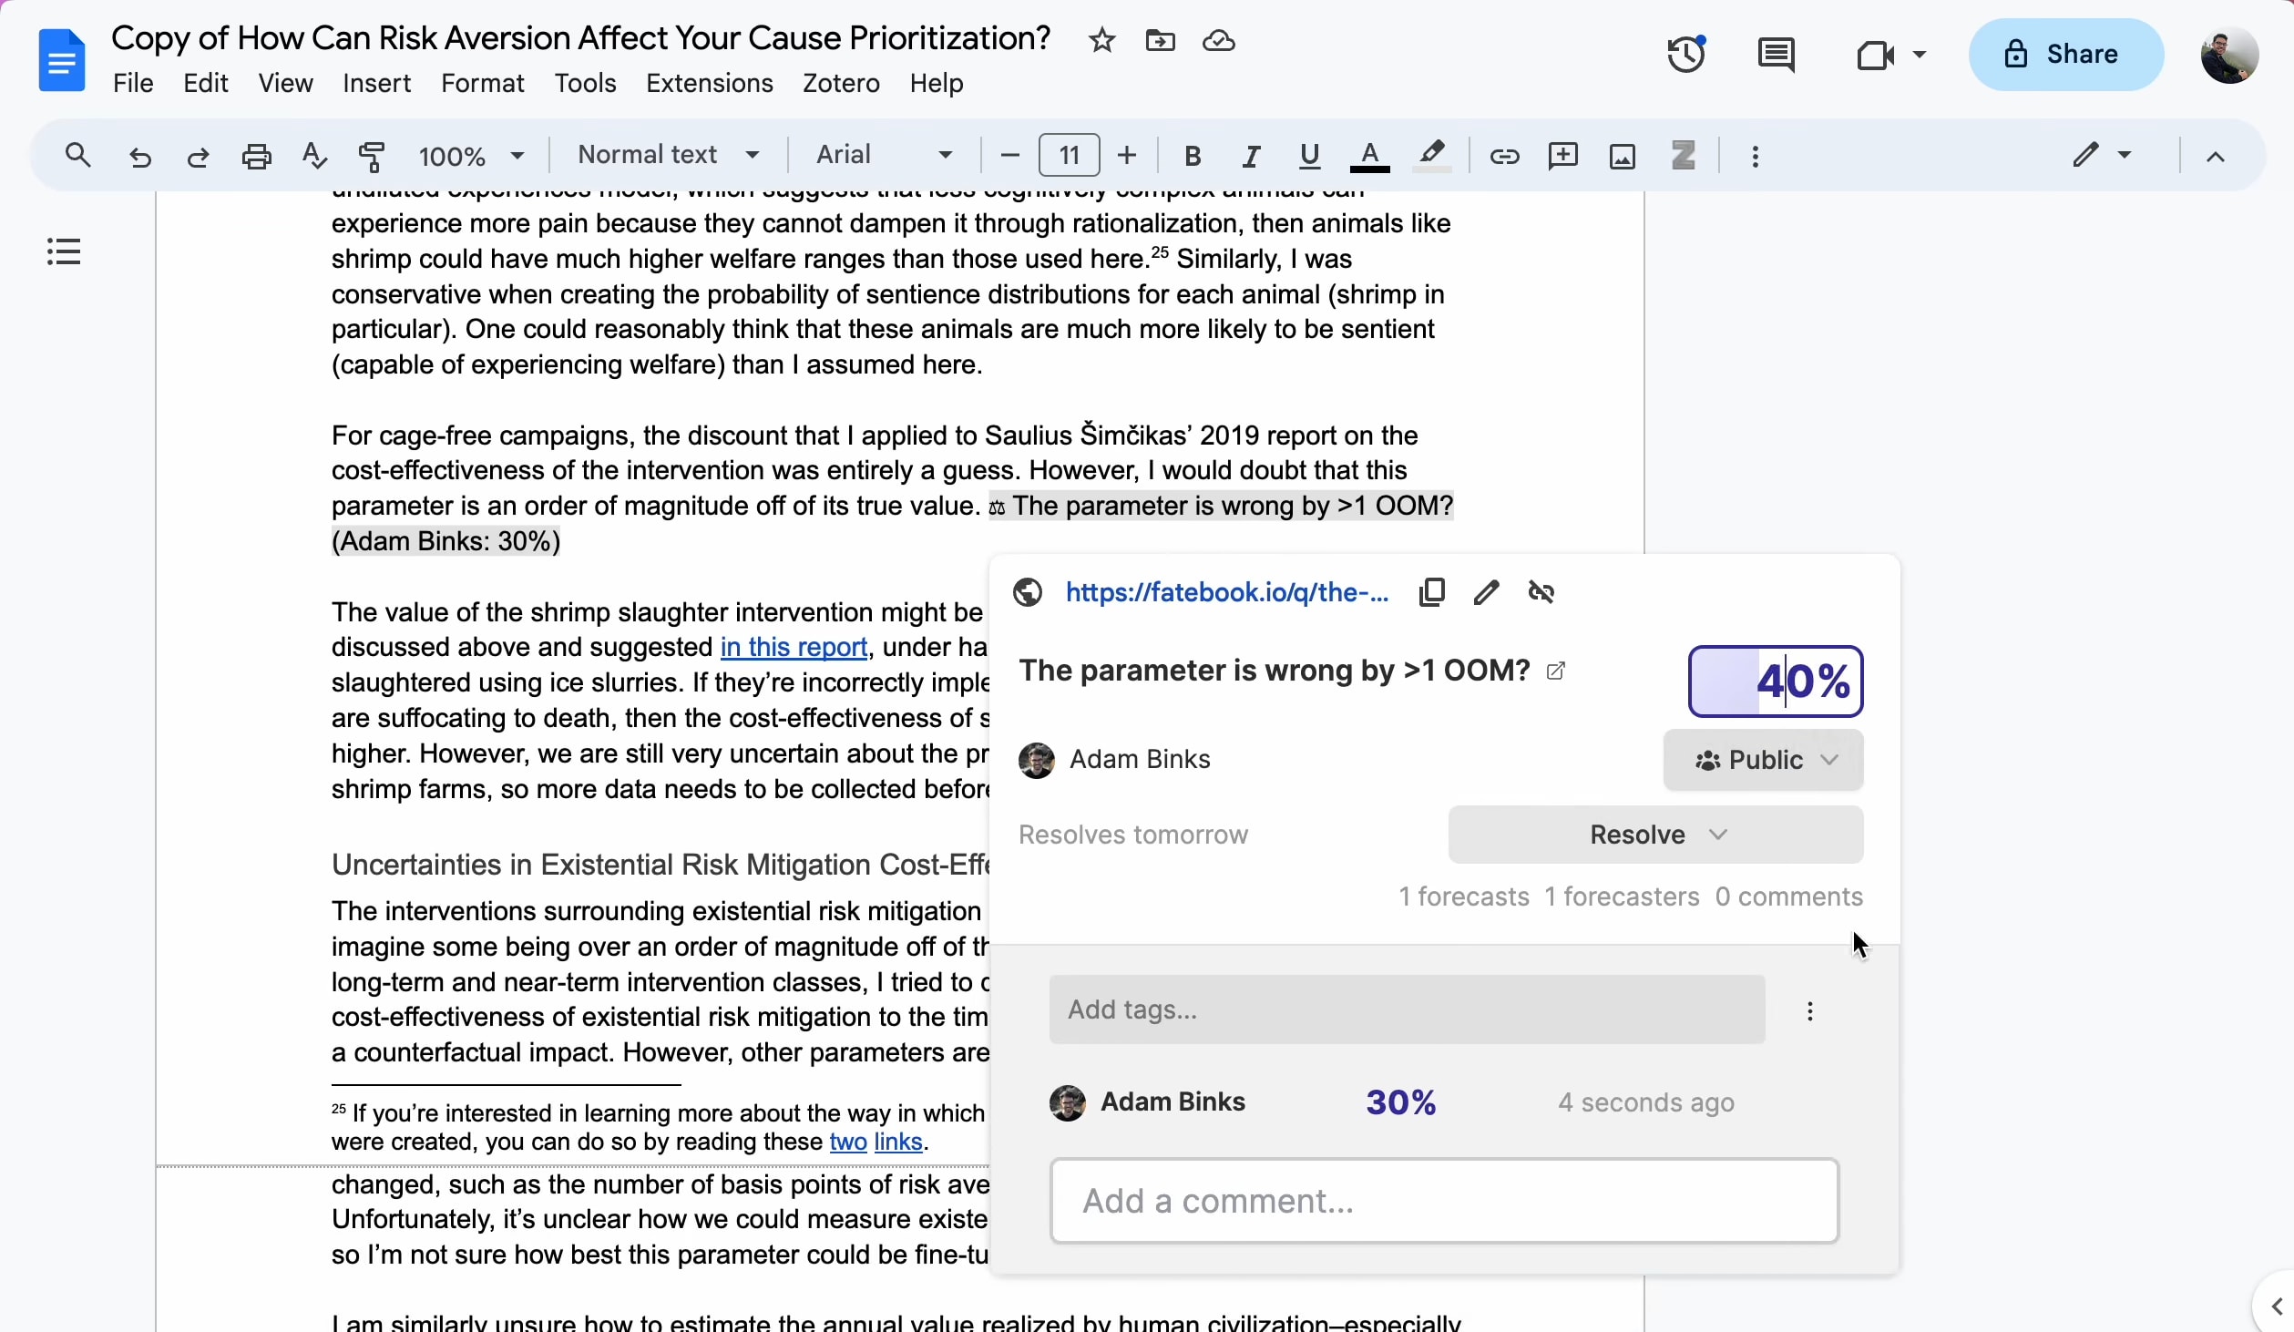
Task: Open the Zotero toolbar icon
Action: pos(1684,155)
